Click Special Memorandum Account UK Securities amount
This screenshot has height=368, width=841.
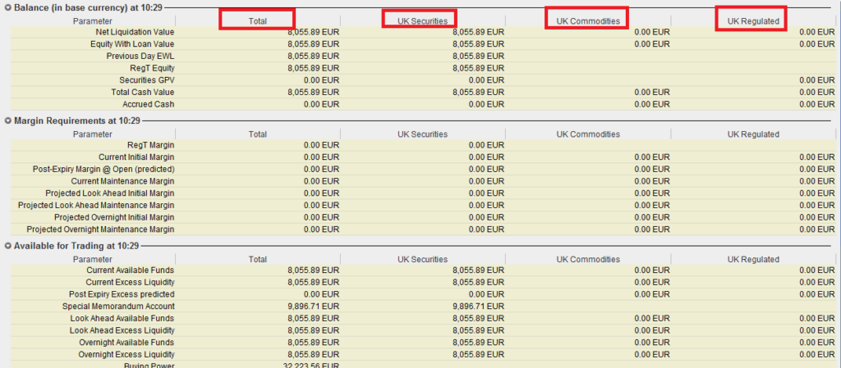point(479,307)
